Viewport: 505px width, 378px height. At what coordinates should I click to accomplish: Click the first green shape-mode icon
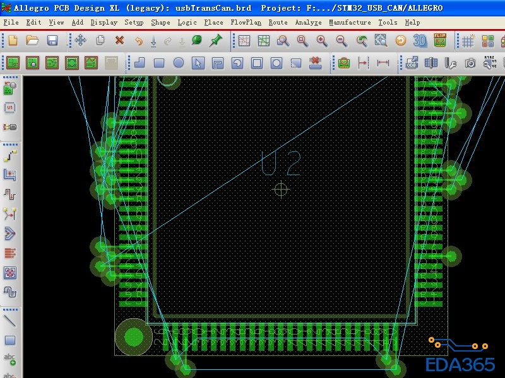click(x=13, y=62)
